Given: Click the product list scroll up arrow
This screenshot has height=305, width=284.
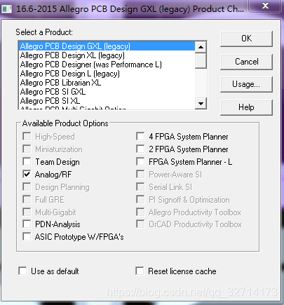Looking at the screenshot, I should coord(201,47).
